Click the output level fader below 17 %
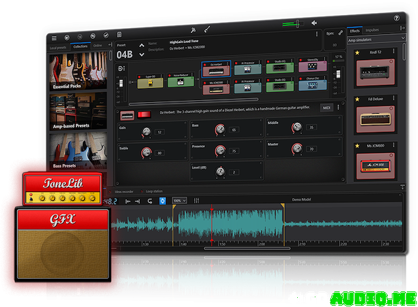Screen dimensions: 418x307 [338, 74]
